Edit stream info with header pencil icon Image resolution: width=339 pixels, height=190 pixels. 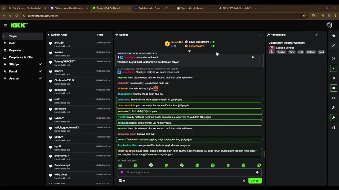[316, 35]
